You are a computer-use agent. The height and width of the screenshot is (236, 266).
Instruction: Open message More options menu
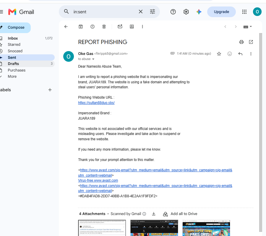click(x=251, y=54)
